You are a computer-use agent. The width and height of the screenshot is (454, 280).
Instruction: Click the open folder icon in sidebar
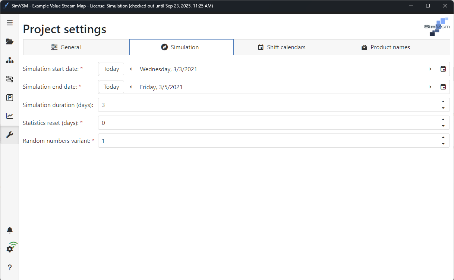[x=10, y=42]
